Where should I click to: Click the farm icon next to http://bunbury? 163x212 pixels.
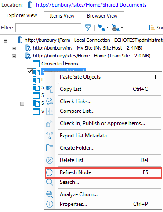pos(20,40)
